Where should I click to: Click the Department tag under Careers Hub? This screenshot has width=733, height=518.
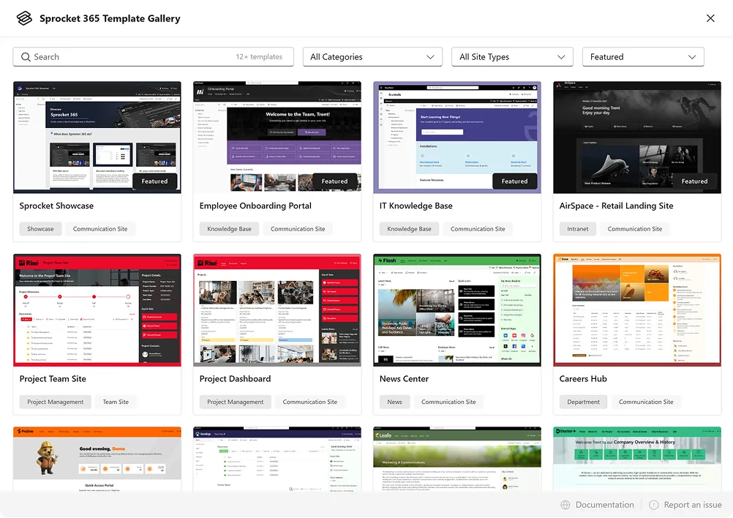(583, 402)
